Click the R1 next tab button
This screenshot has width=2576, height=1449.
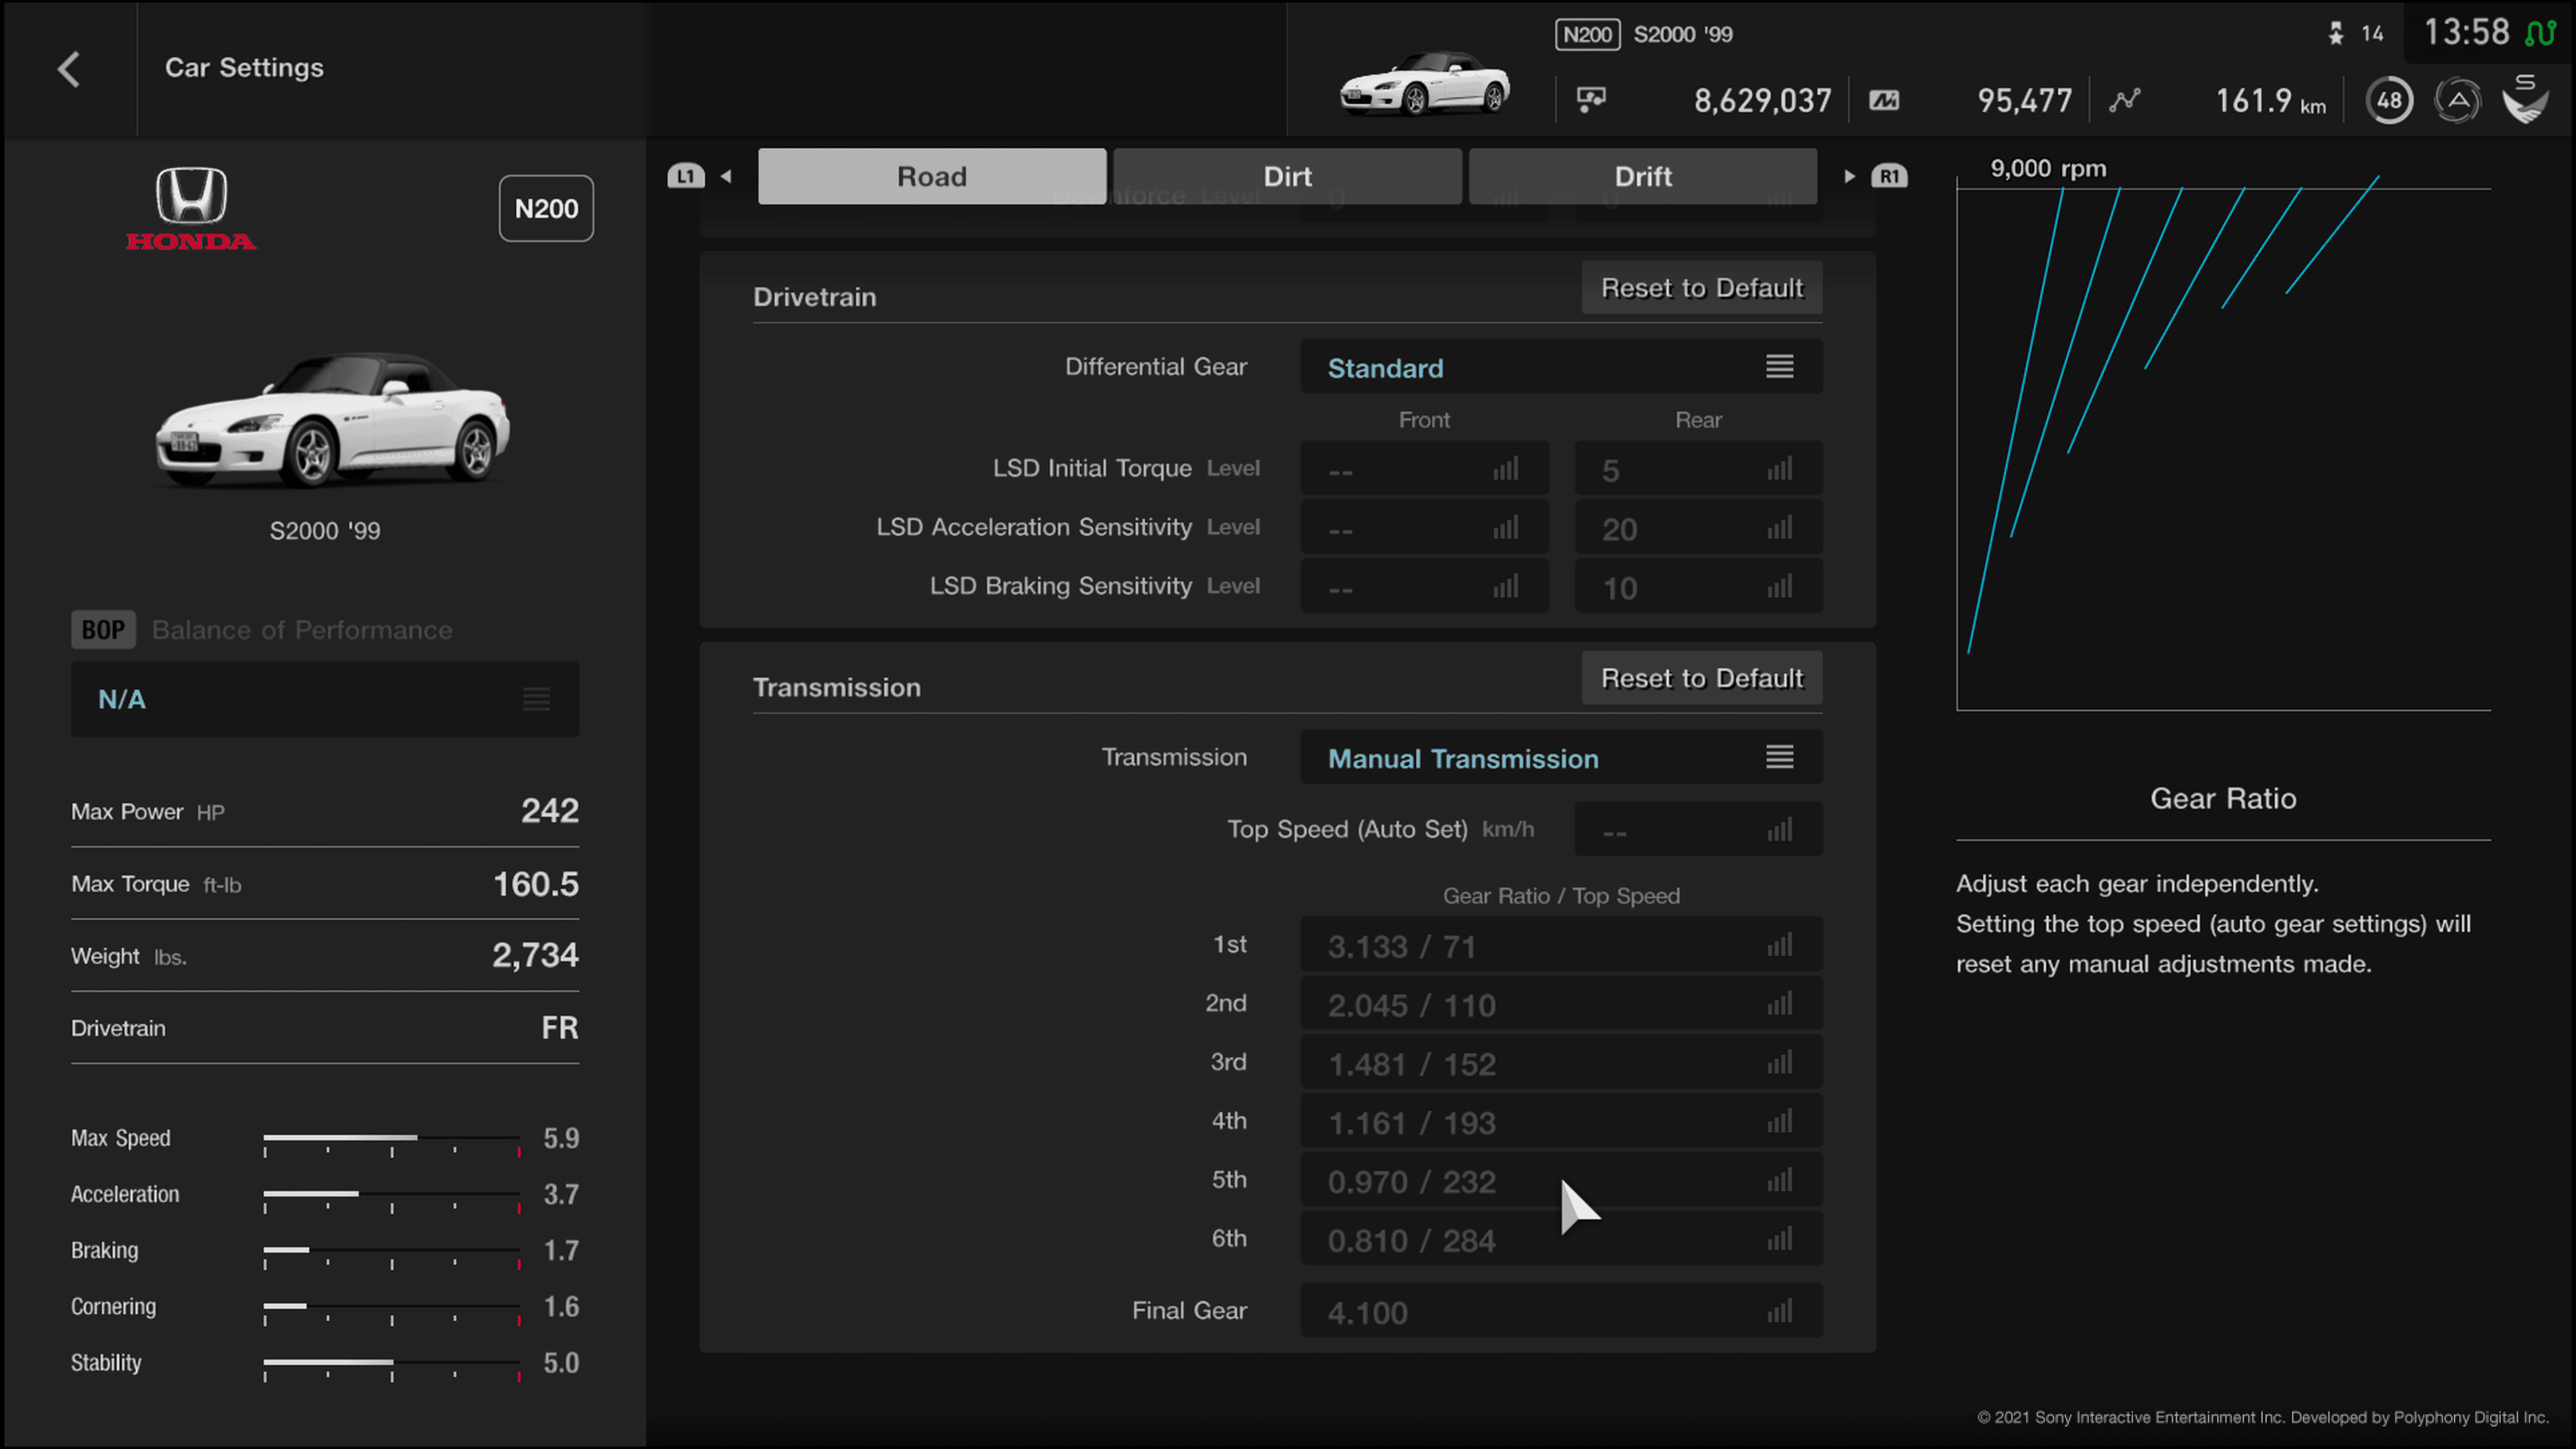(1888, 176)
